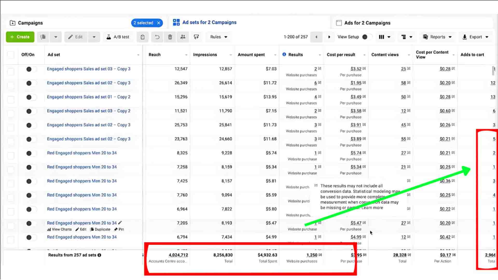Screen dimensions: 498x280
Task: Click the share/clipboard icon in the toolbar
Action: pyautogui.click(x=142, y=37)
